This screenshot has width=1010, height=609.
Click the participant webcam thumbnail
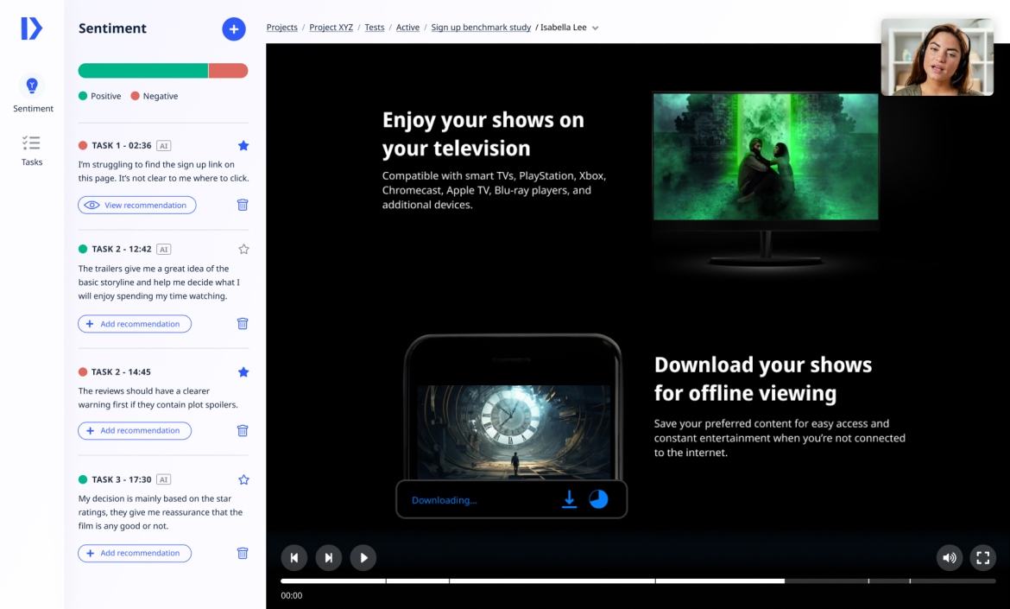coord(937,57)
